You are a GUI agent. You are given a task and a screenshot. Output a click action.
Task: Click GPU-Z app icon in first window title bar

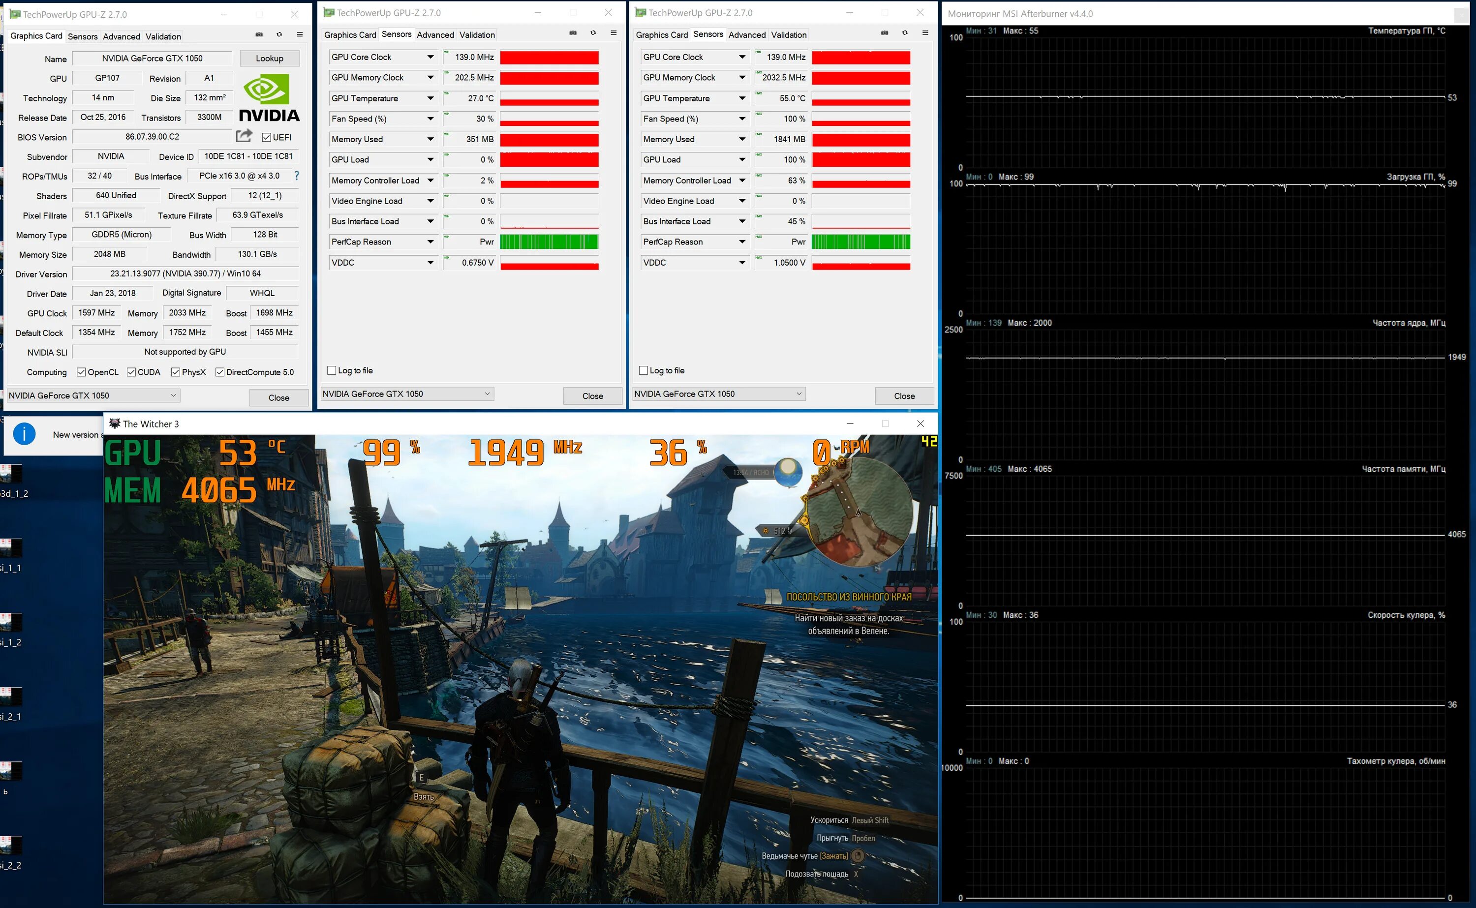[15, 14]
